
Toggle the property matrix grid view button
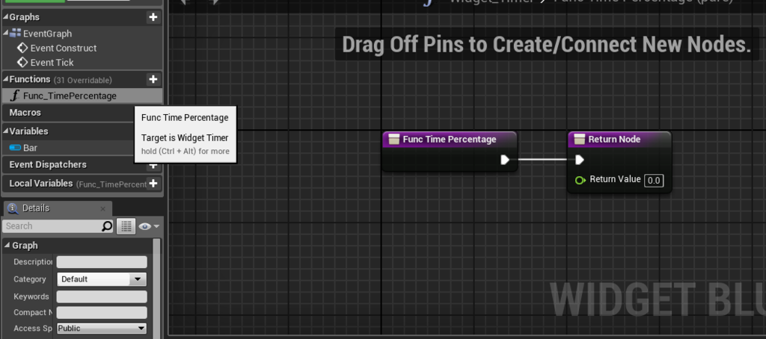126,226
